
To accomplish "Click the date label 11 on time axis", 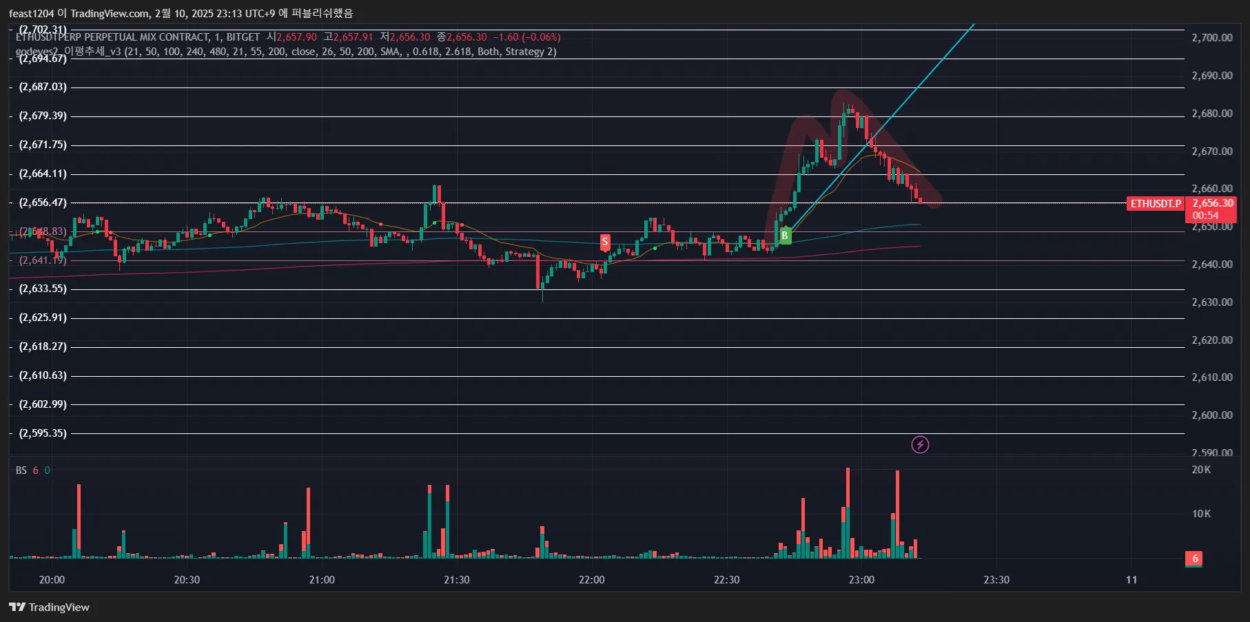I will click(1131, 580).
